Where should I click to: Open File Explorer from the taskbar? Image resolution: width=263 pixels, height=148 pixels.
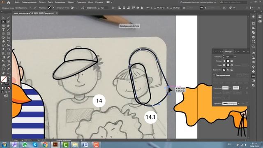(x=75, y=144)
